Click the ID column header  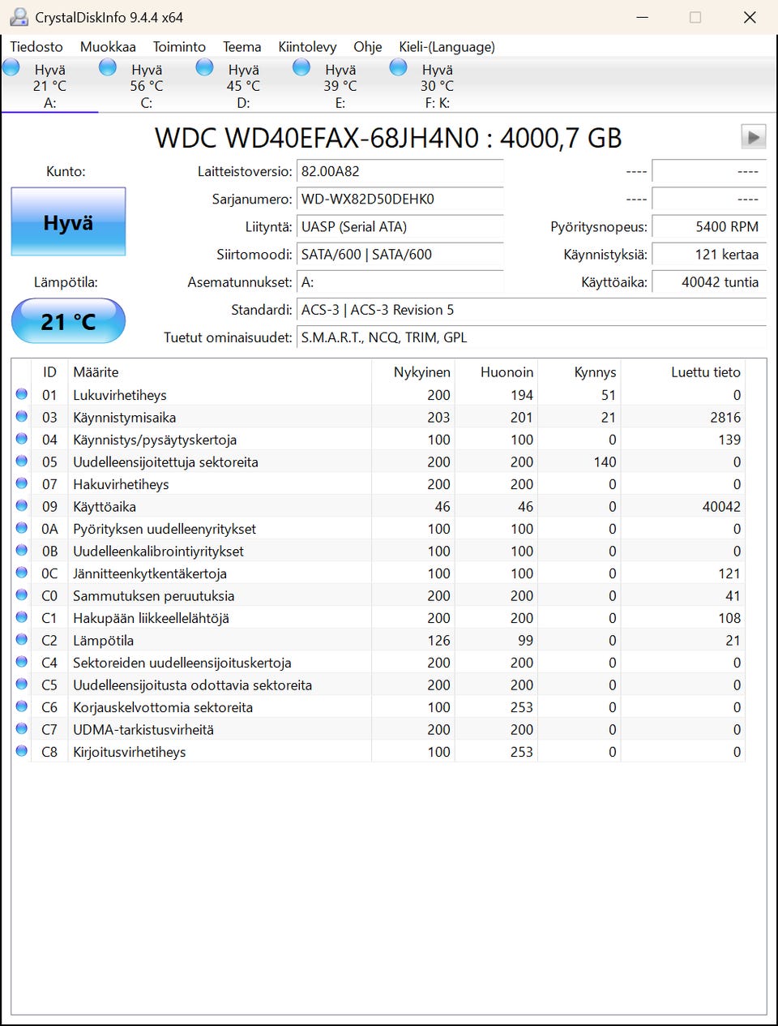[x=49, y=372]
